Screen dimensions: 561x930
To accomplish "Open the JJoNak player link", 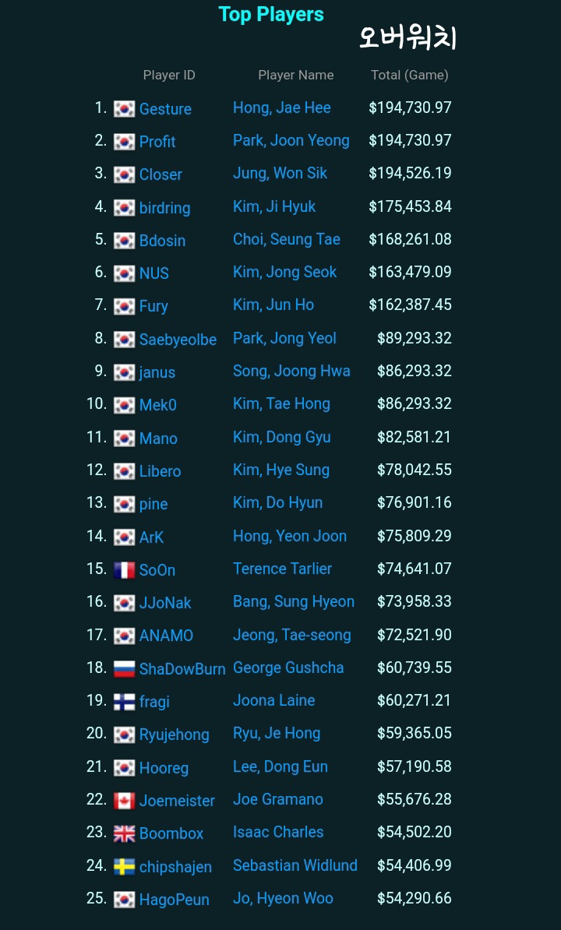I will coord(165,603).
